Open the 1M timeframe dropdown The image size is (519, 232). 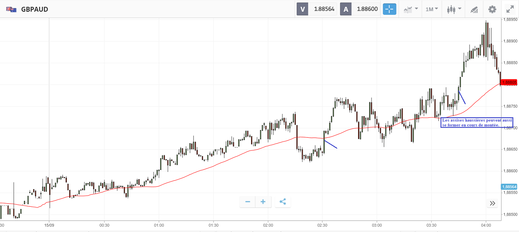[432, 9]
